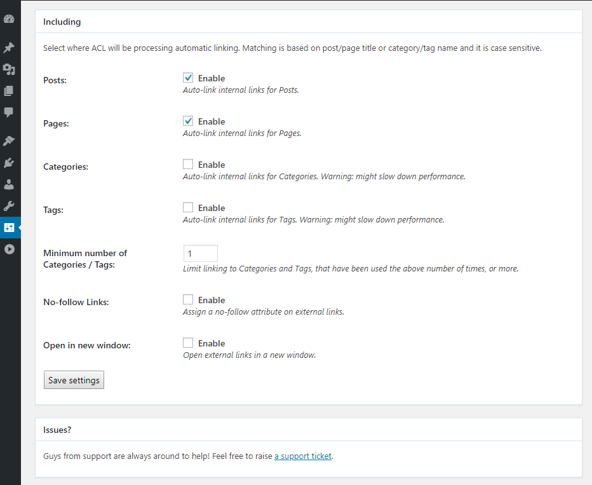Enable No-follow Links checkbox
The width and height of the screenshot is (592, 485).
pyautogui.click(x=188, y=300)
